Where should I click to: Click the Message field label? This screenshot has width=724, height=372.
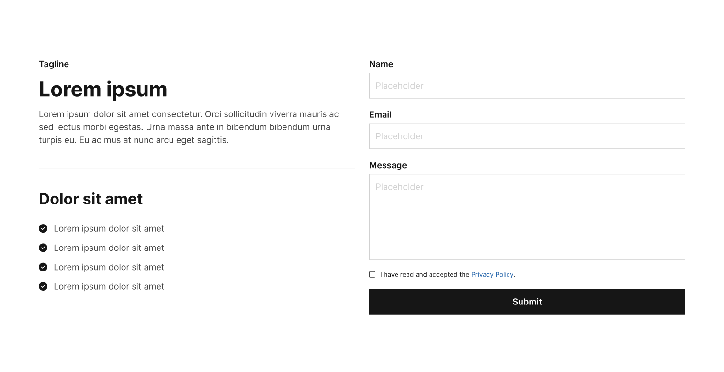(x=388, y=165)
